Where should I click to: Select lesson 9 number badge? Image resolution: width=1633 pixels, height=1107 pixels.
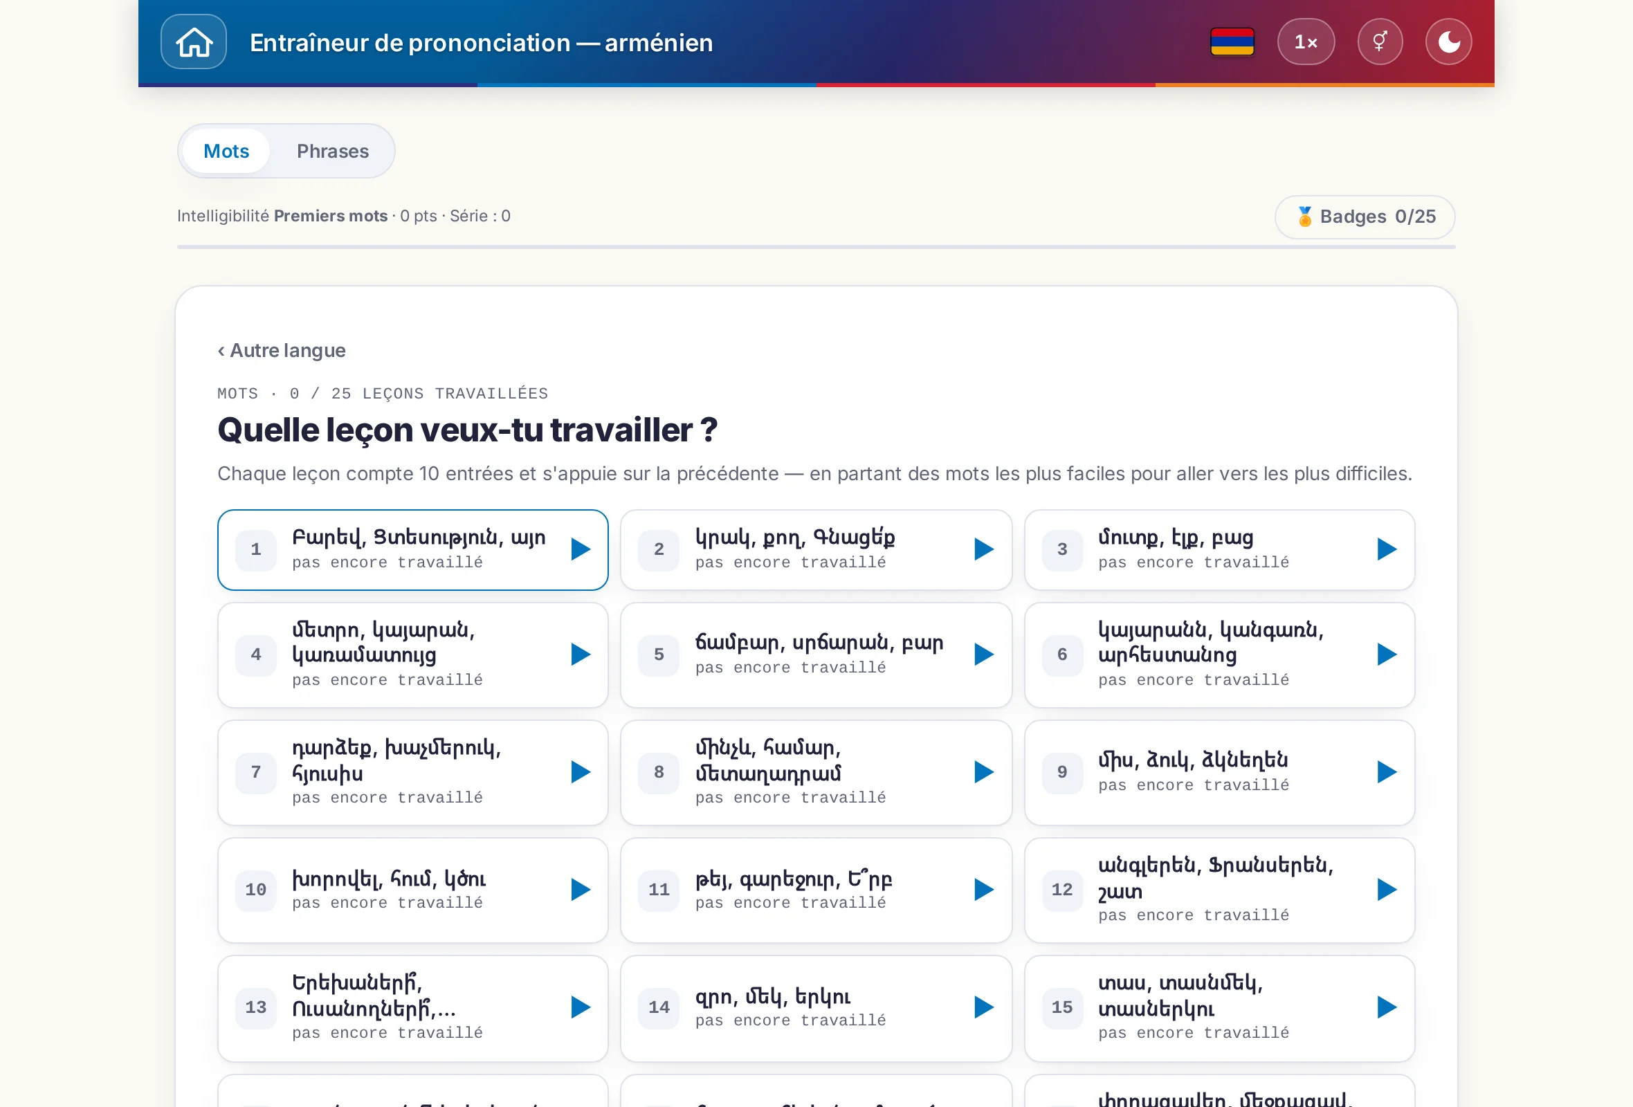1061,772
